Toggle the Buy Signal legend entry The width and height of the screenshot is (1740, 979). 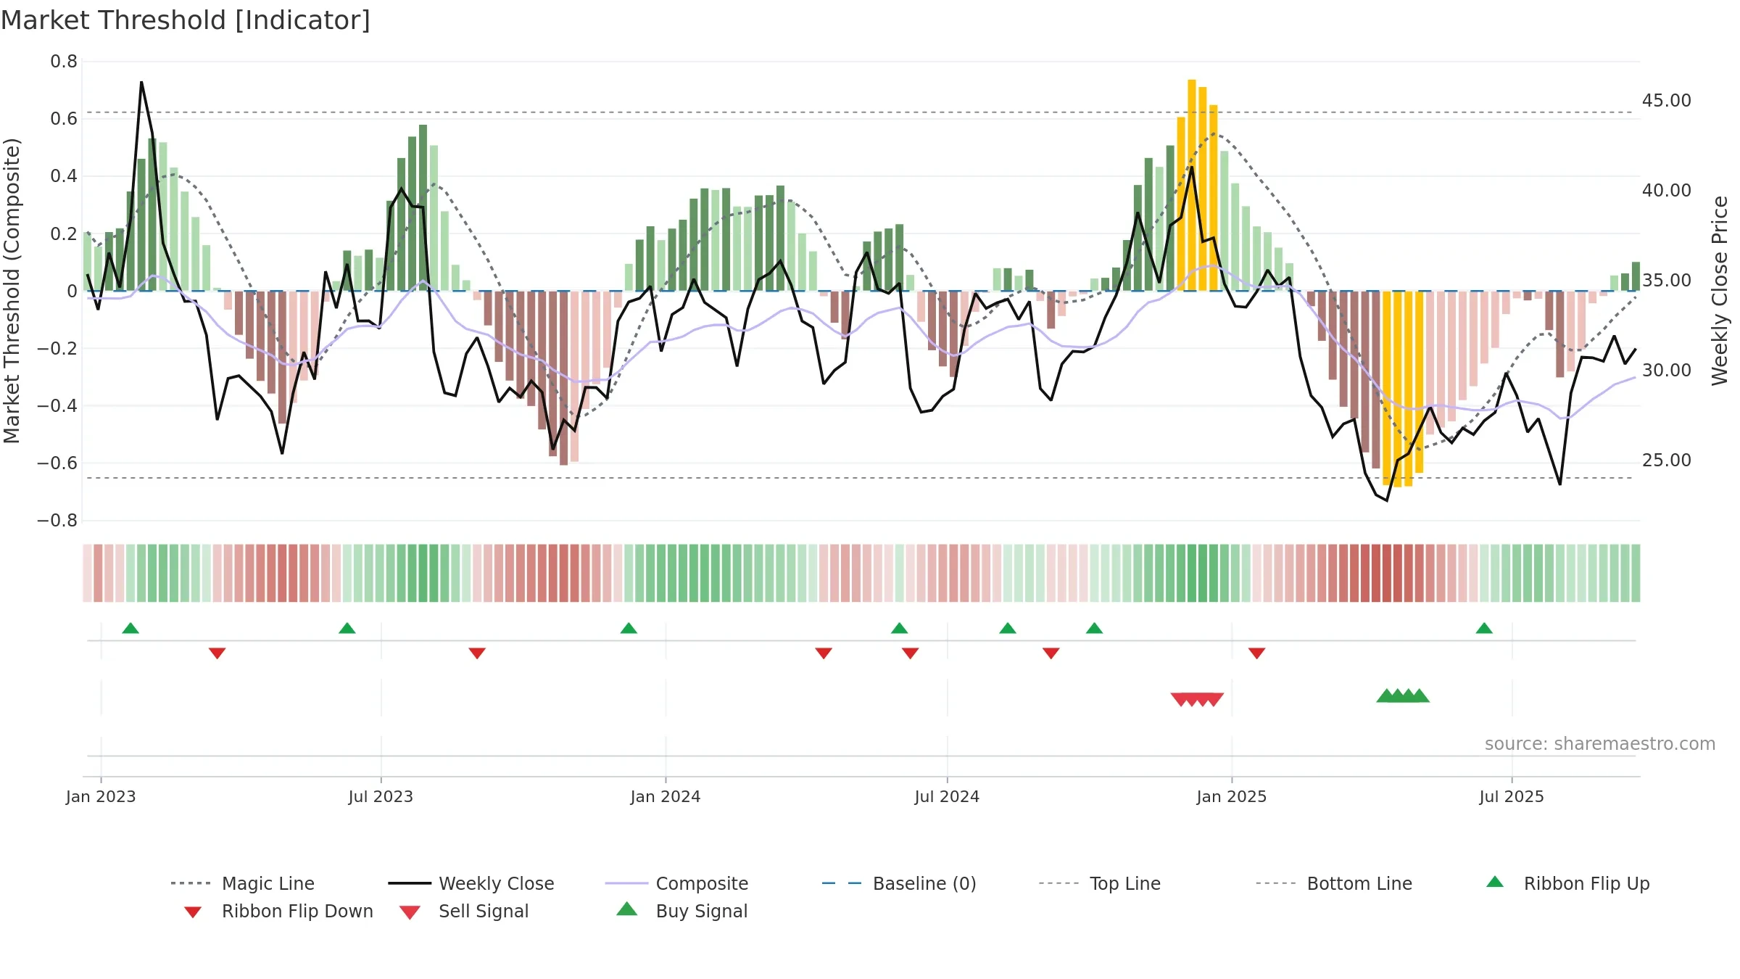click(681, 911)
